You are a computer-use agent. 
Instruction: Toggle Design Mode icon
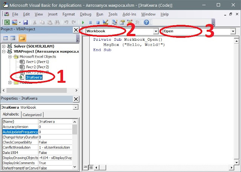point(105,22)
